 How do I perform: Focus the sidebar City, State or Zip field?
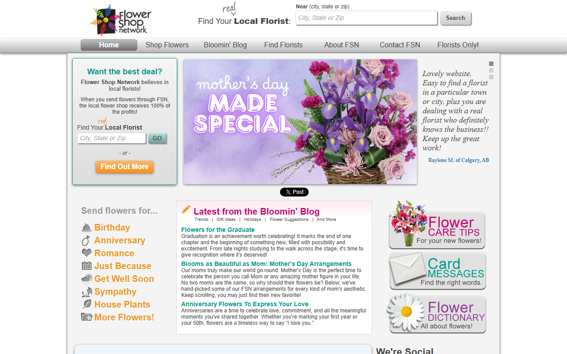coord(112,139)
